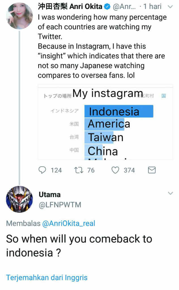Share tweet via envelope message icon
The height and width of the screenshot is (290, 179).
point(152,170)
